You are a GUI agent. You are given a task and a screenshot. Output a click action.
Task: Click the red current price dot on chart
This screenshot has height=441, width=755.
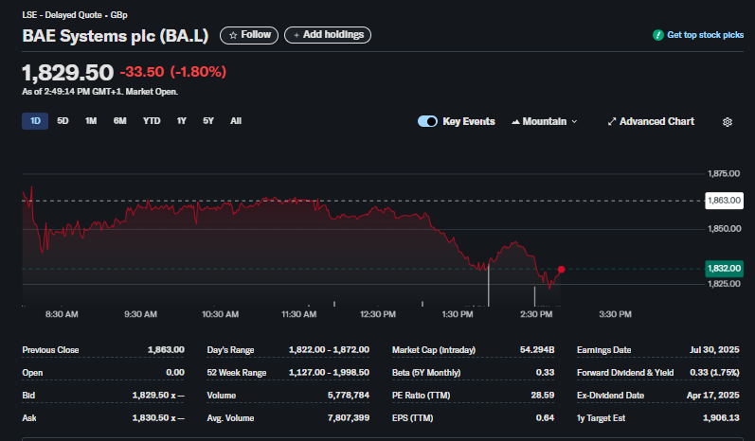coord(561,270)
